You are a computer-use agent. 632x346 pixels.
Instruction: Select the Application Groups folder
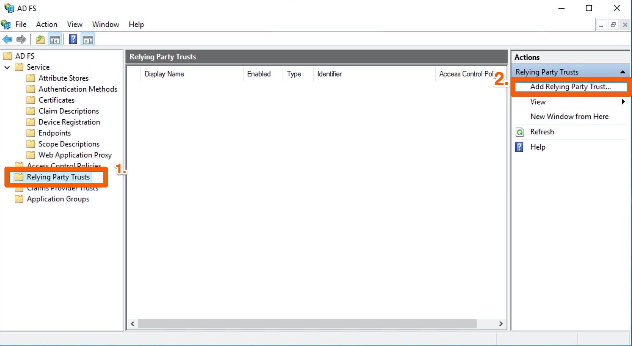(58, 199)
